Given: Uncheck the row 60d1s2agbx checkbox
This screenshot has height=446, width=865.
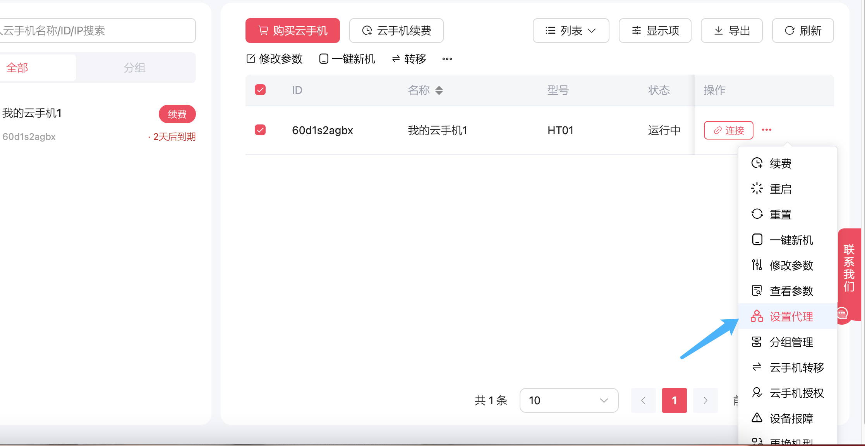Looking at the screenshot, I should [260, 130].
